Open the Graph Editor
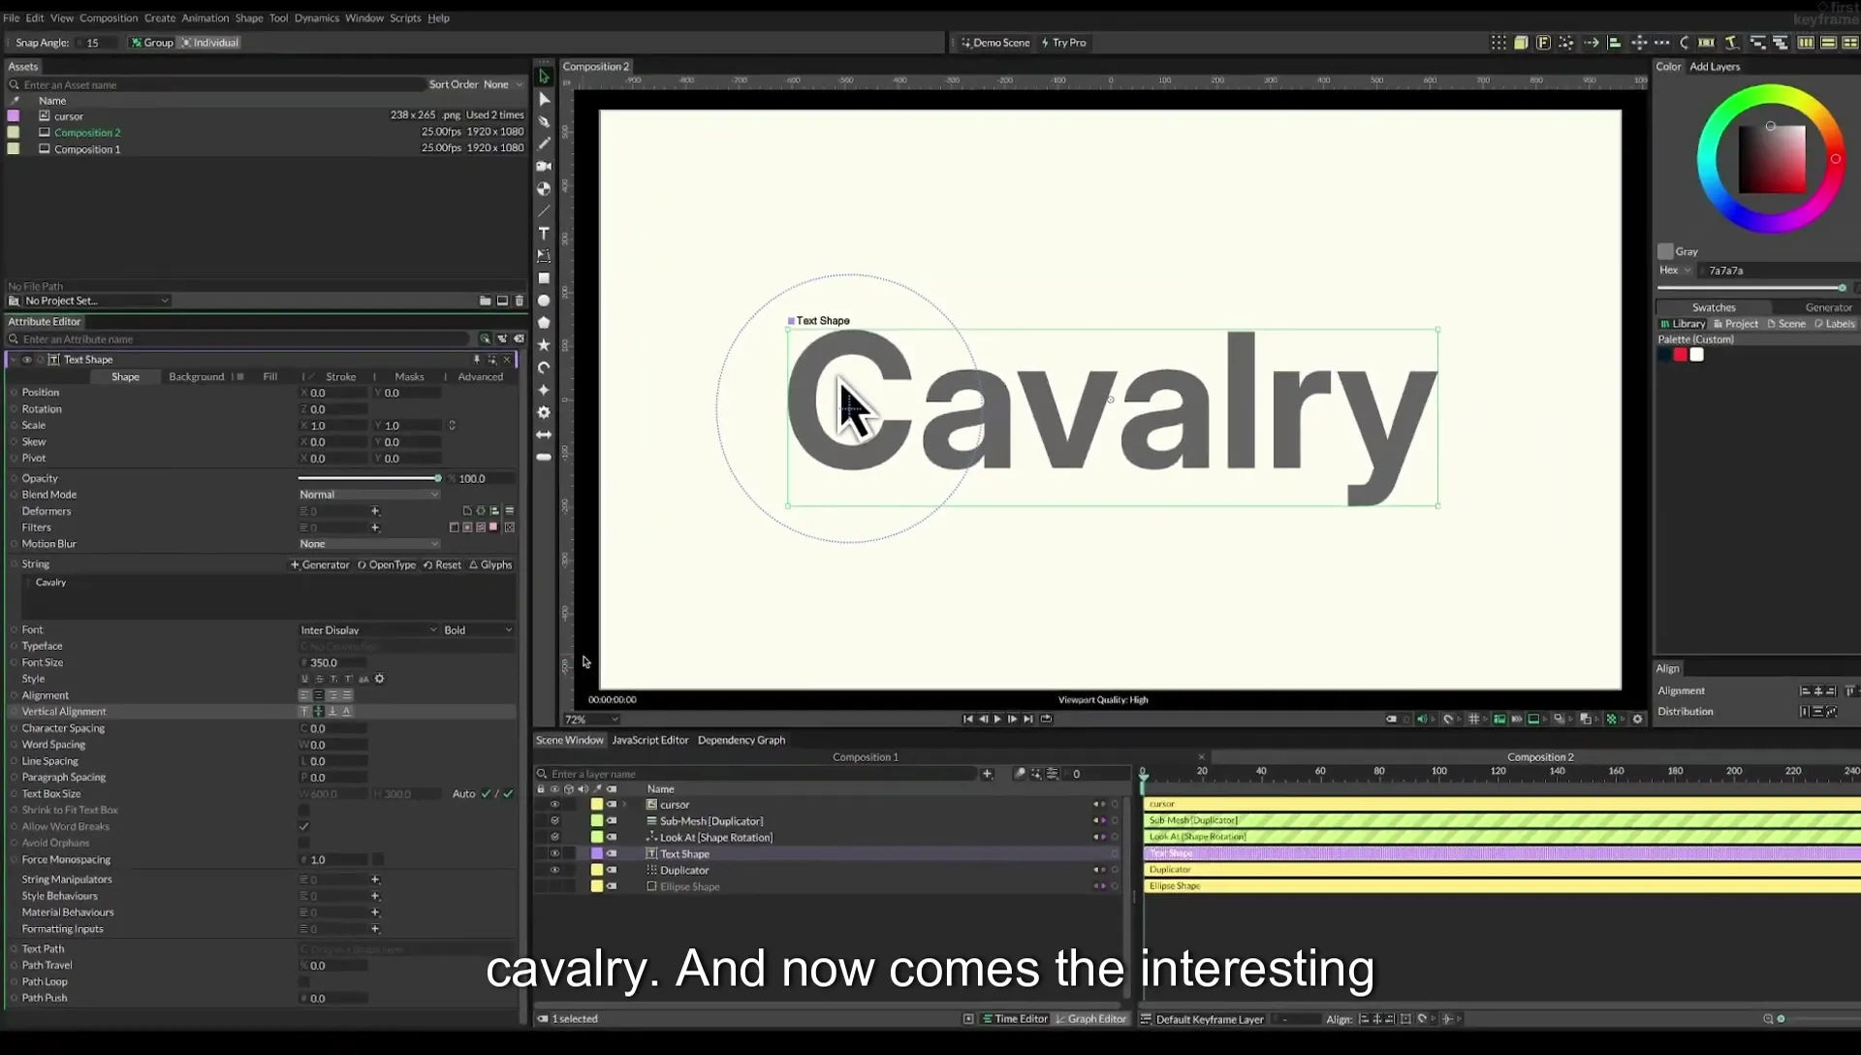 [x=1091, y=1019]
